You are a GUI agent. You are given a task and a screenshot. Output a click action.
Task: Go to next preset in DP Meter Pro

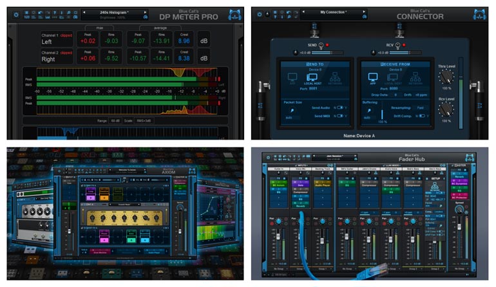(x=145, y=12)
